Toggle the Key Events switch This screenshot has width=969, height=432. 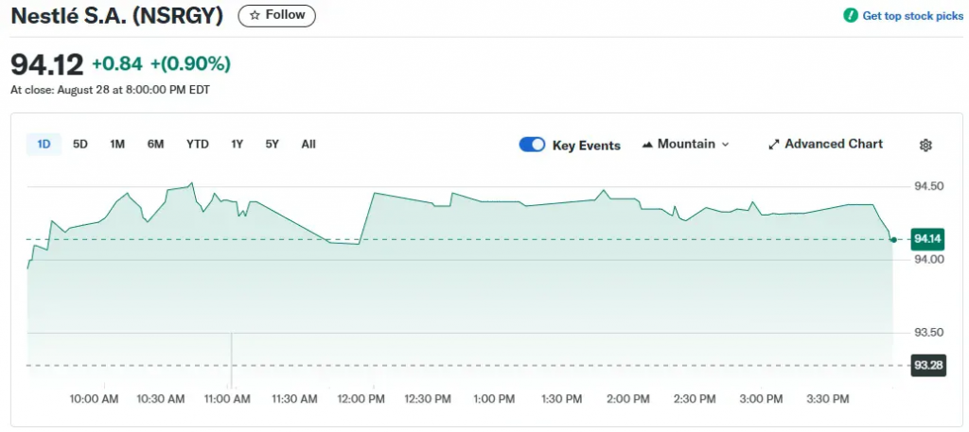532,145
